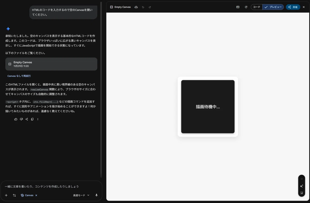Click the Gemini sparkle logo in chat
310x203 pixels.
(x=8, y=29)
